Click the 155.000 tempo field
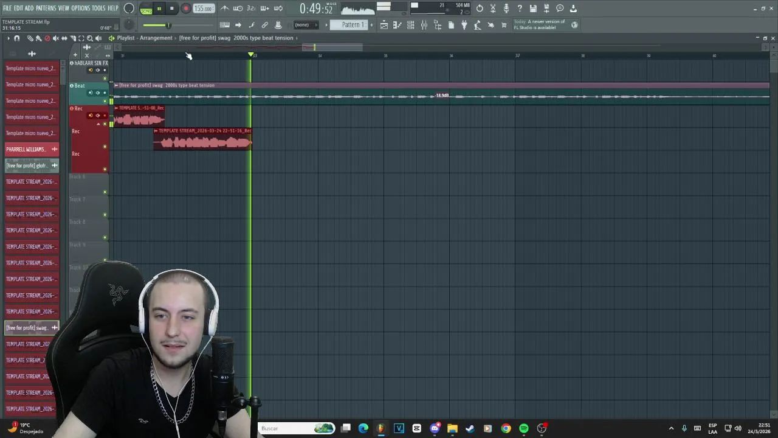The height and width of the screenshot is (438, 778). [x=204, y=9]
